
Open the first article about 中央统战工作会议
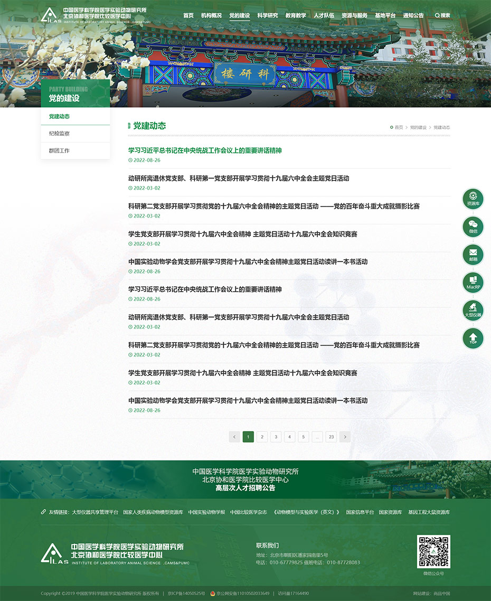(x=205, y=151)
